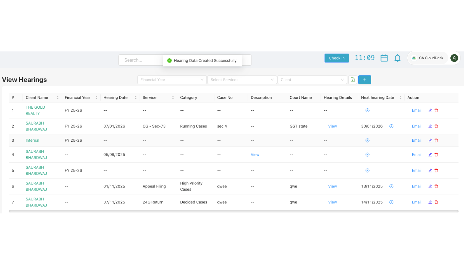Open the calendar icon in the header
Viewport: 464px width, 265px height.
pos(384,58)
